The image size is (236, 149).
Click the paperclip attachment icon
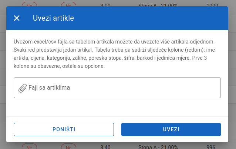pos(23,88)
